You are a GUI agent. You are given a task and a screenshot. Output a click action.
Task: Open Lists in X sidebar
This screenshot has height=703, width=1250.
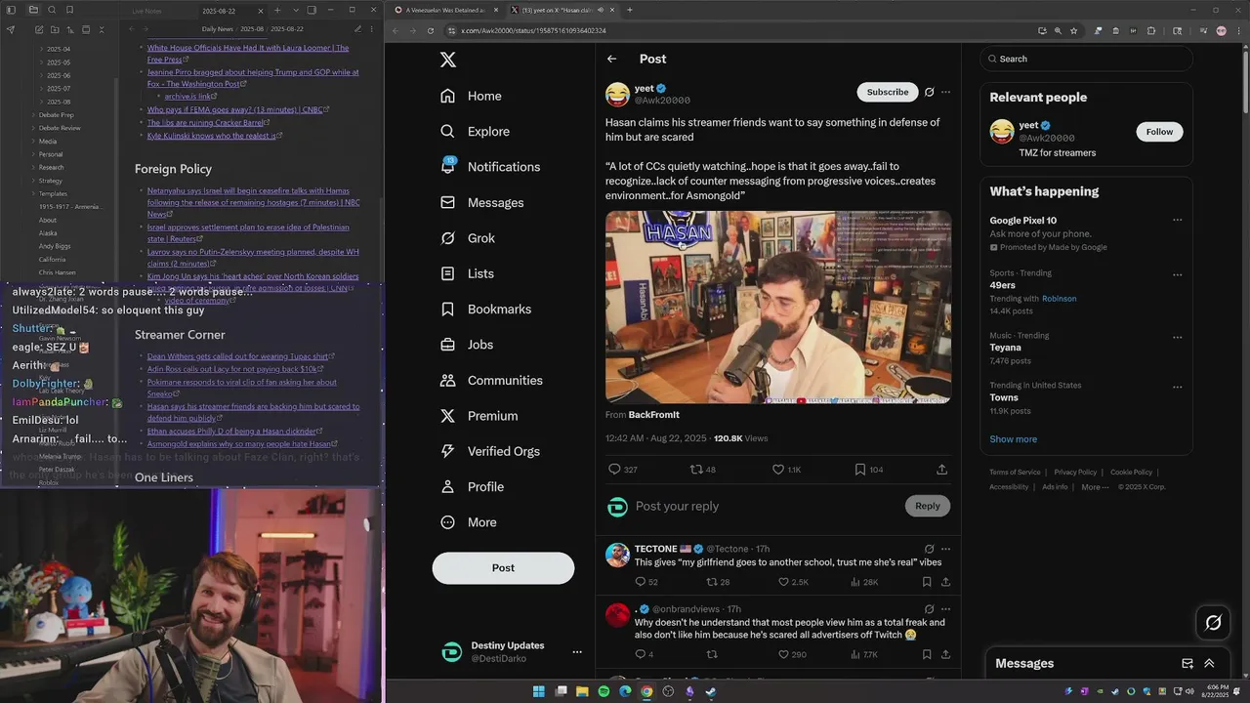coord(467,273)
